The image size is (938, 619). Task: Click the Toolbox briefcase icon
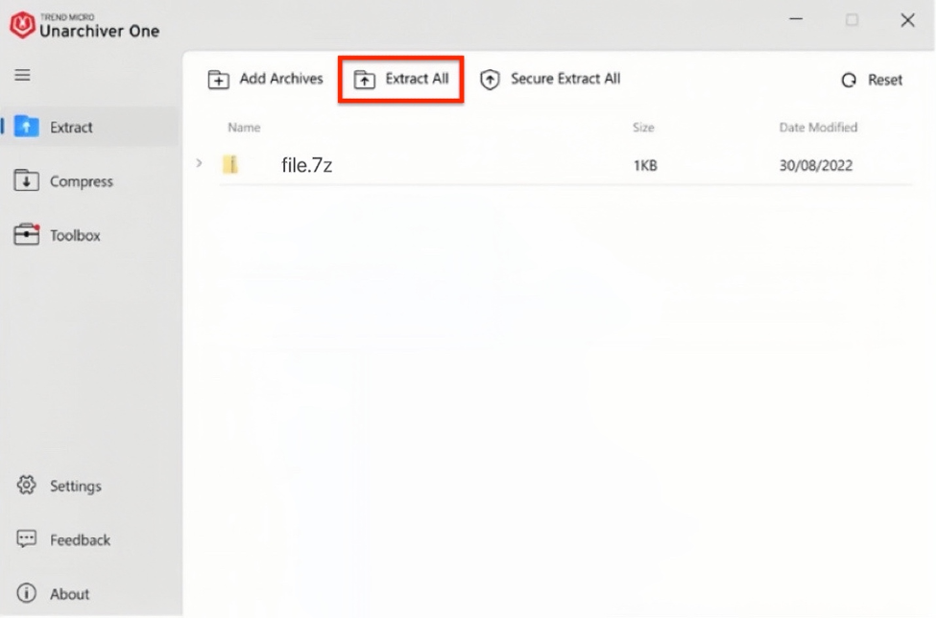click(x=26, y=235)
